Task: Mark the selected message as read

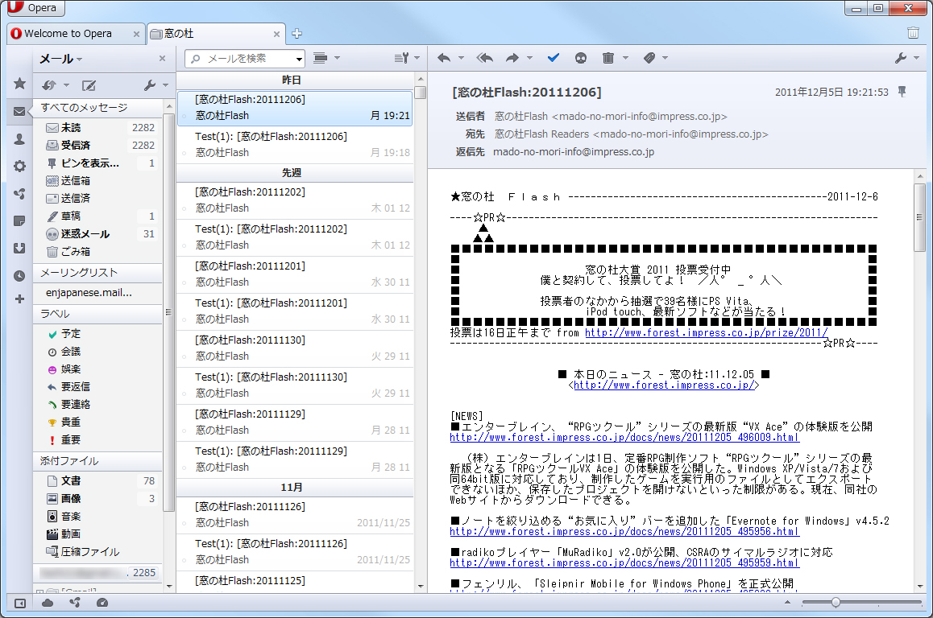Action: (553, 57)
